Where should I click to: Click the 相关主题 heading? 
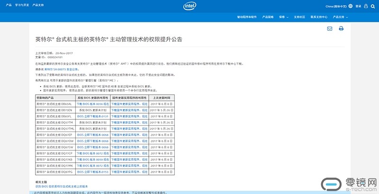41,182
